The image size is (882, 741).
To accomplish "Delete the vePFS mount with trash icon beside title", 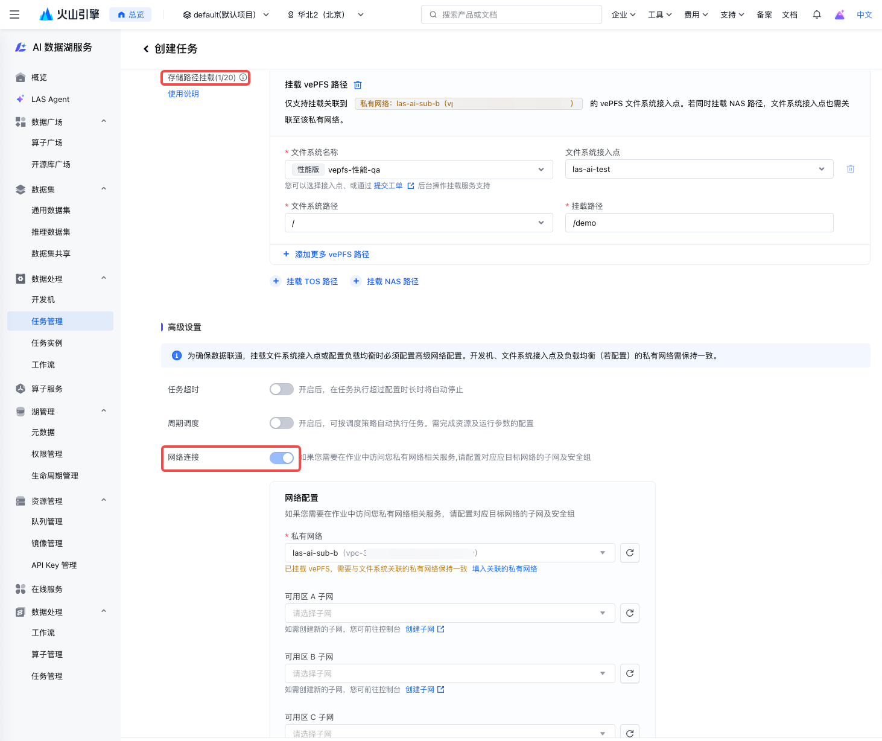I will pyautogui.click(x=358, y=85).
